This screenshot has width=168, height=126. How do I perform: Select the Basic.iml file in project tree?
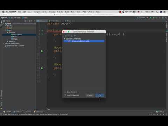click(12, 41)
